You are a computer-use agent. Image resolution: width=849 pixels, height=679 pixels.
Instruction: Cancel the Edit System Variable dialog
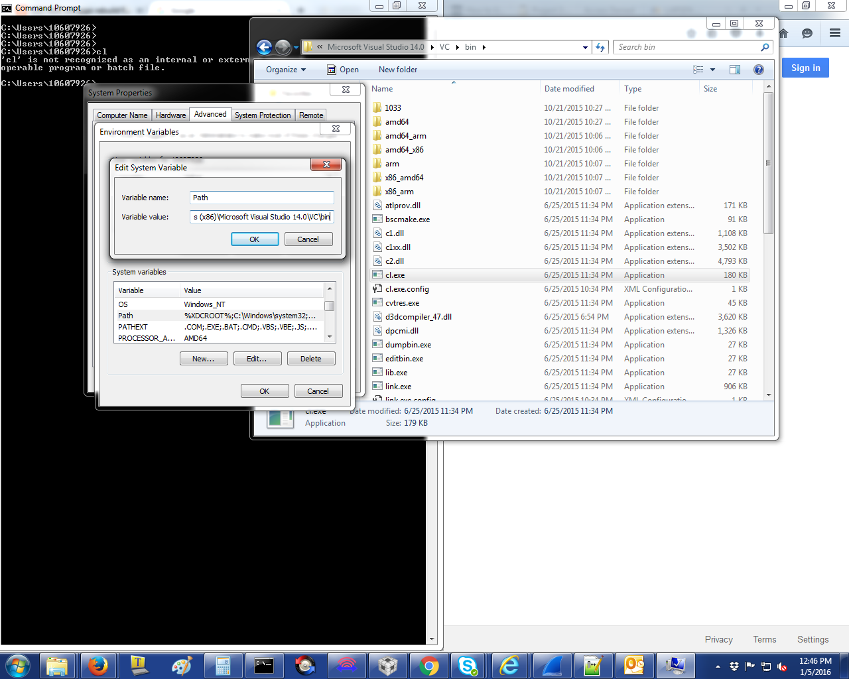click(308, 239)
